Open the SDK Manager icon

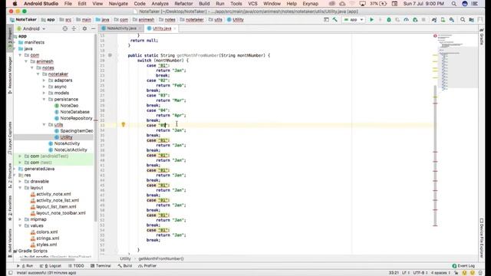452,20
